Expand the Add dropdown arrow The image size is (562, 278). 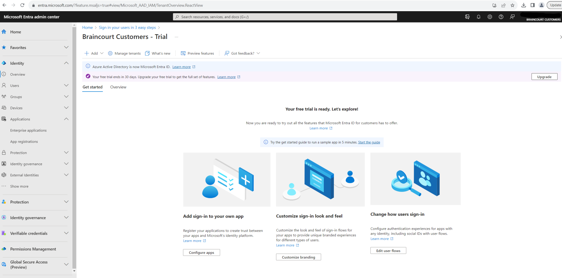click(x=102, y=53)
